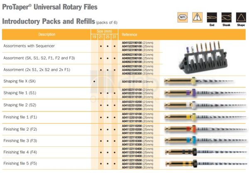
Task: Click reference A041022510100 (25mm)
Action: 137,93
